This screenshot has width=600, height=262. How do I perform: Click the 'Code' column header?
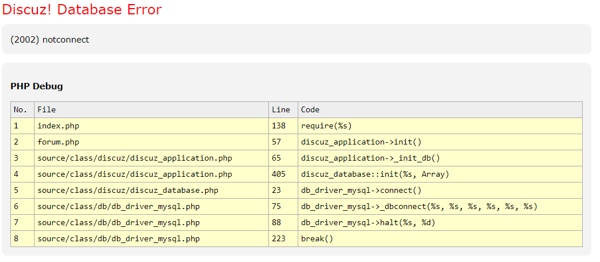pyautogui.click(x=440, y=110)
